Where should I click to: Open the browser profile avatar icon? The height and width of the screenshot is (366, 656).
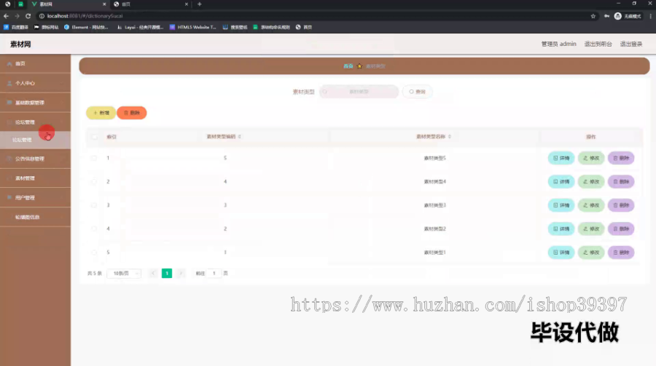(617, 16)
